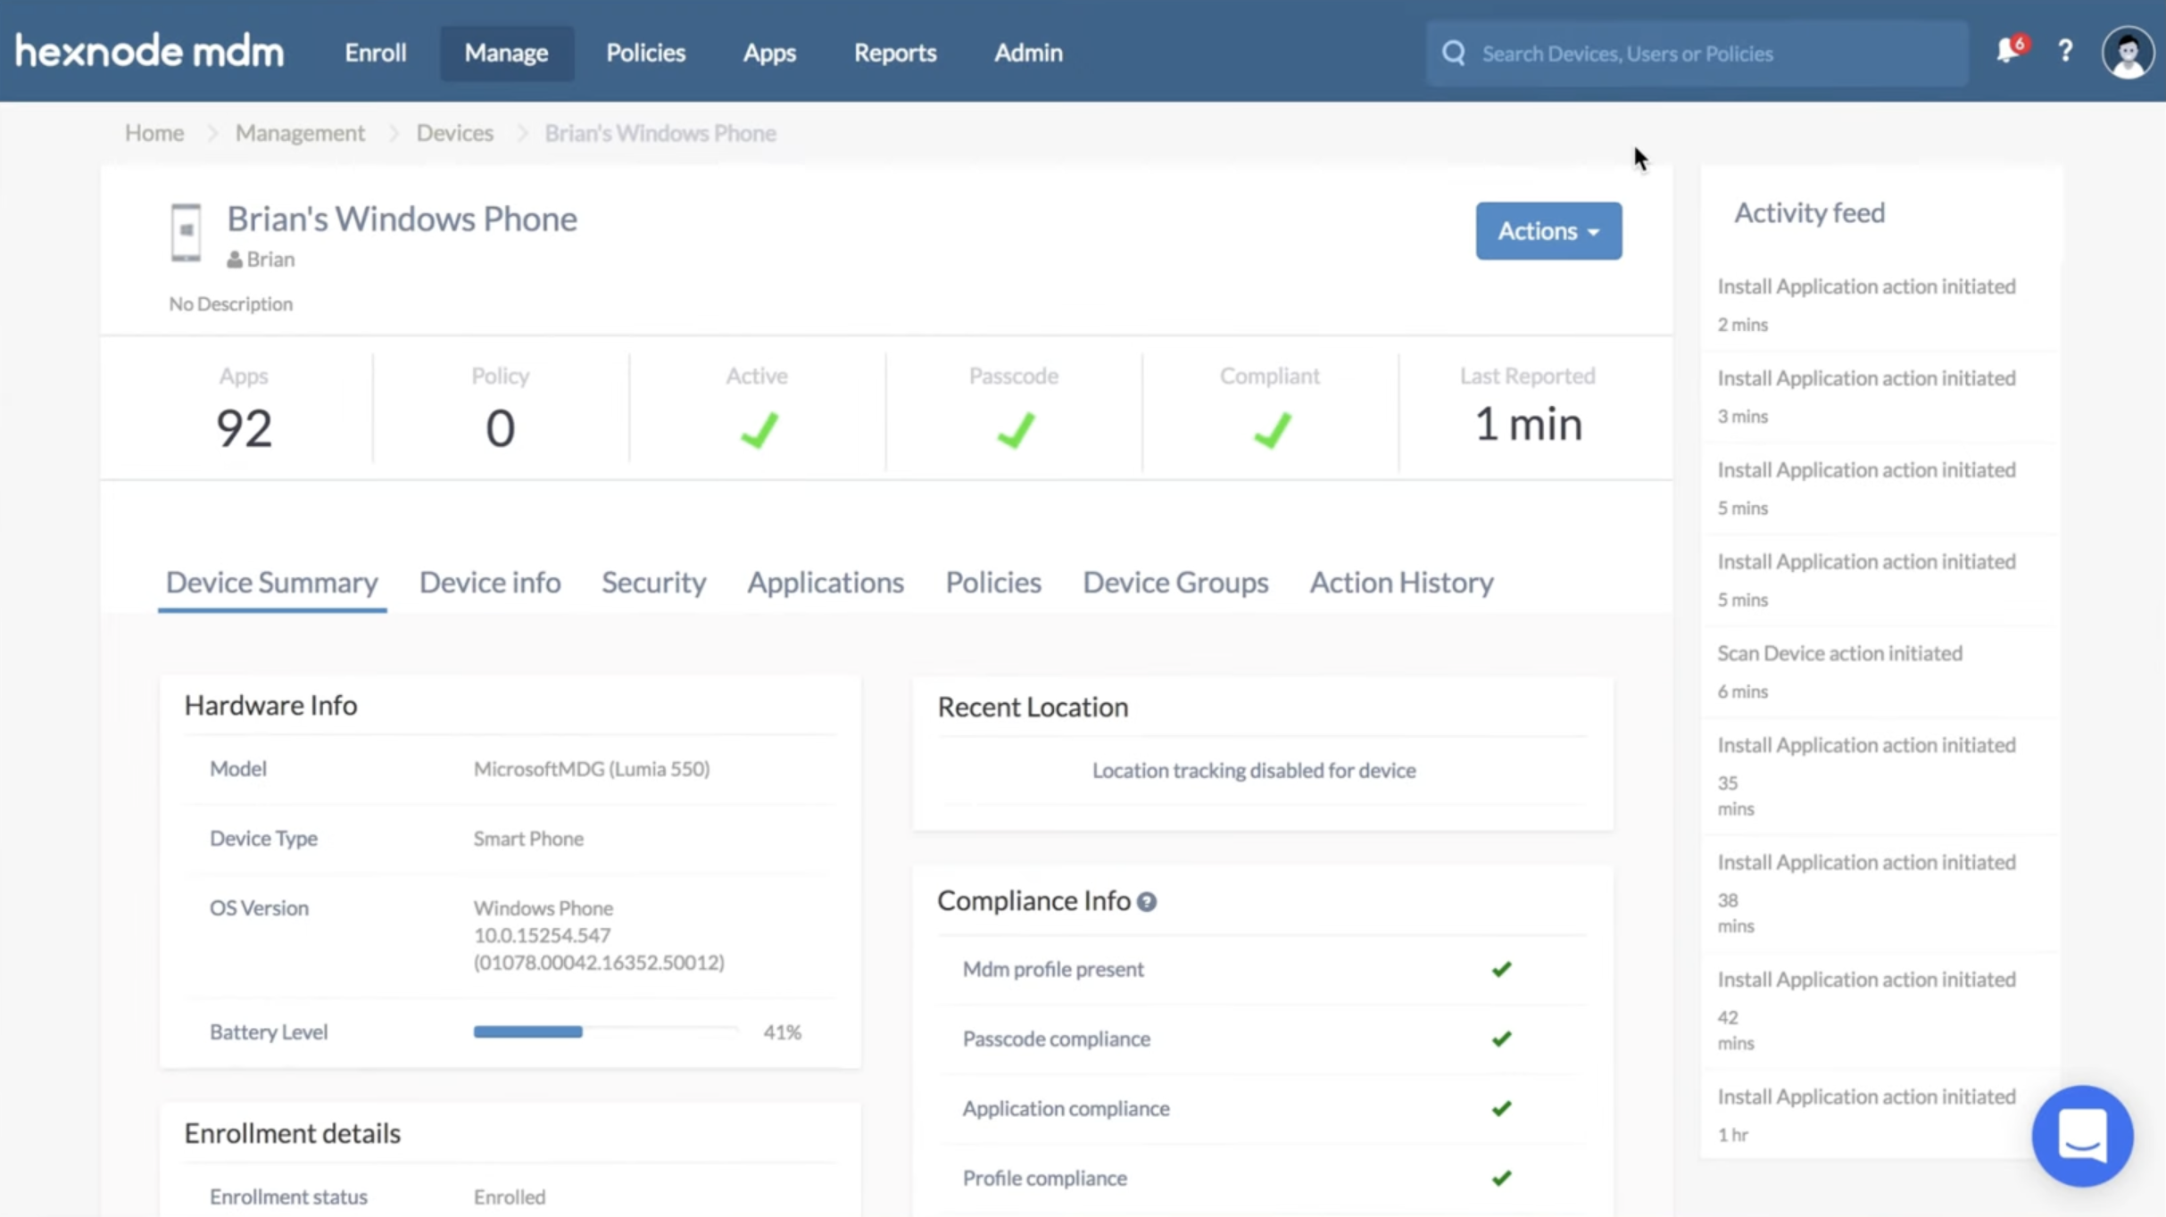Screen dimensions: 2166x1217
Task: Open the notifications bell icon
Action: tap(2007, 51)
